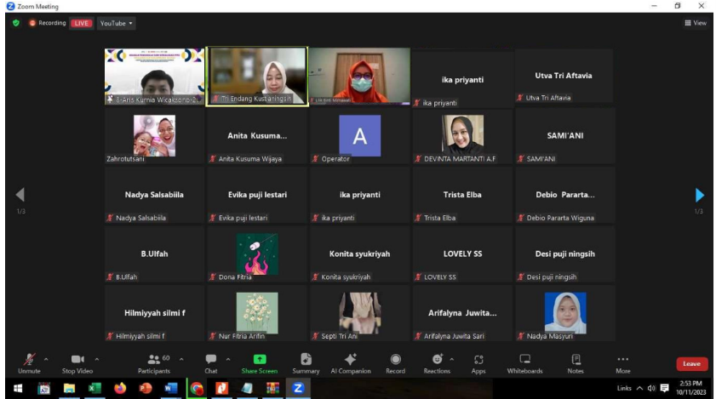Screen dimensions: 716x399
Task: Click the green Share Screen icon
Action: coord(260,359)
